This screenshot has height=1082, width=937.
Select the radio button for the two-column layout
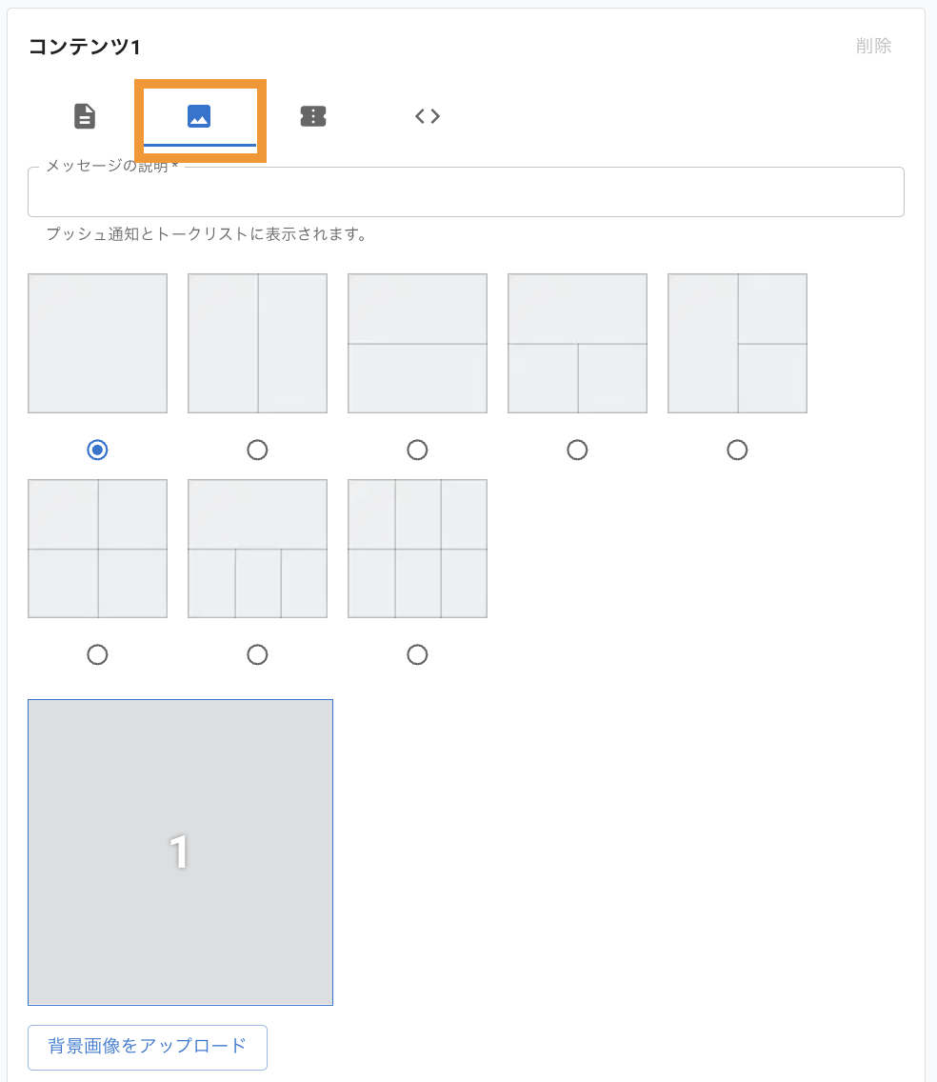click(257, 450)
